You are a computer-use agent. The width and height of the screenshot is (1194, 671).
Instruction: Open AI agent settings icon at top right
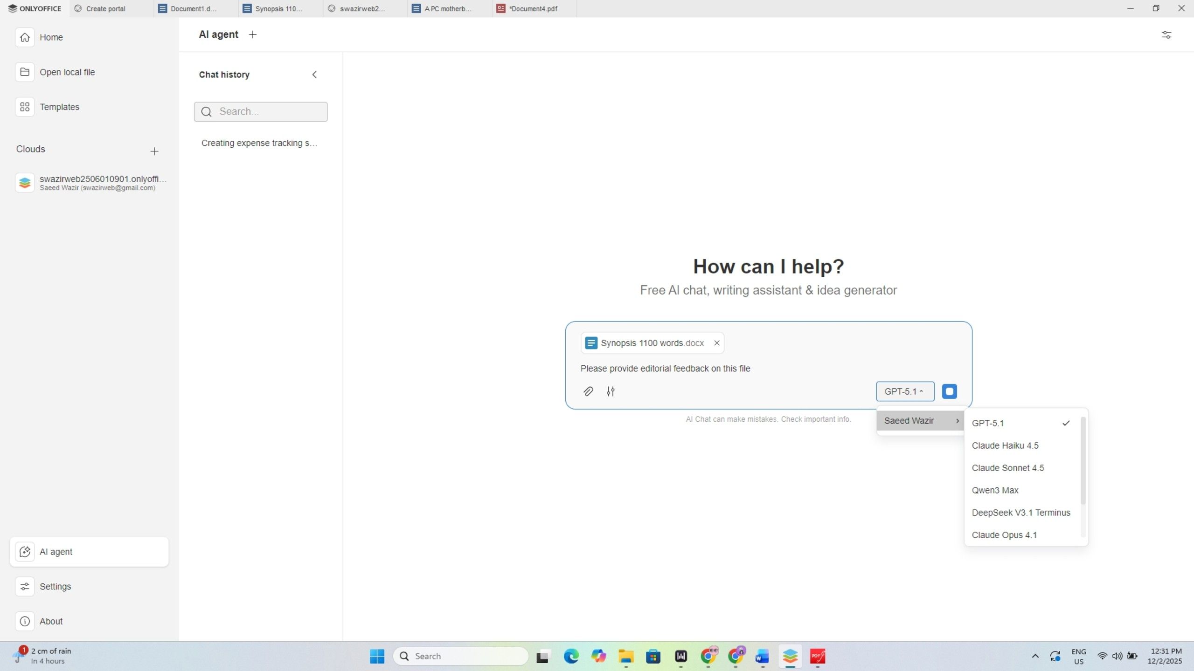point(1166,35)
